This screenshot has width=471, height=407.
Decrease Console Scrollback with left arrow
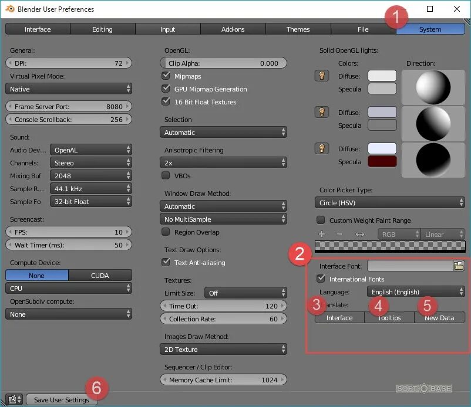(10, 120)
